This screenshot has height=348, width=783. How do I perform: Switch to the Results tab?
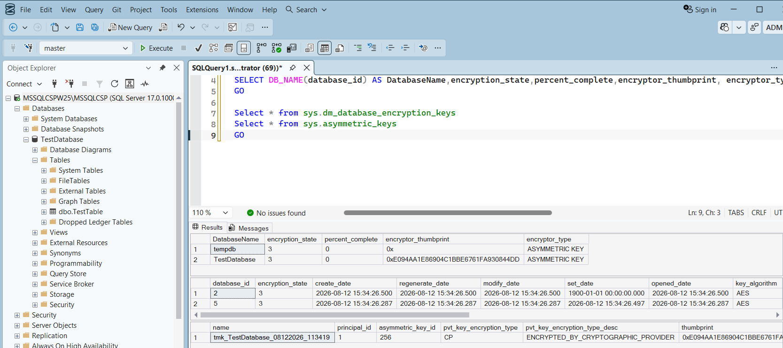[x=208, y=227]
